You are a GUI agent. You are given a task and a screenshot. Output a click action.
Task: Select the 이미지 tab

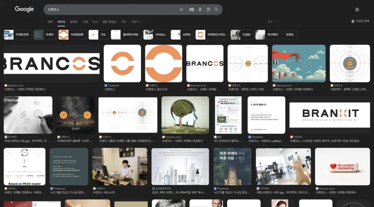click(61, 22)
